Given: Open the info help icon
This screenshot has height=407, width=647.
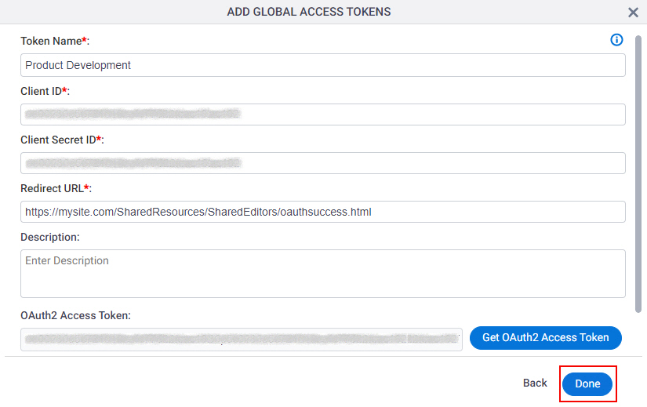Looking at the screenshot, I should coord(616,40).
